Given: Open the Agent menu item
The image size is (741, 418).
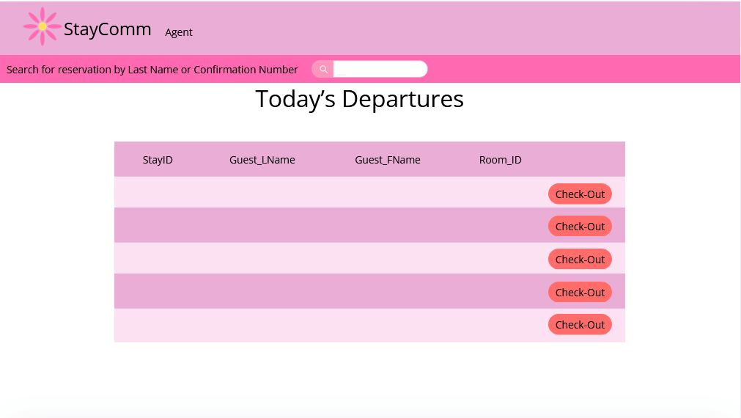Looking at the screenshot, I should [179, 32].
